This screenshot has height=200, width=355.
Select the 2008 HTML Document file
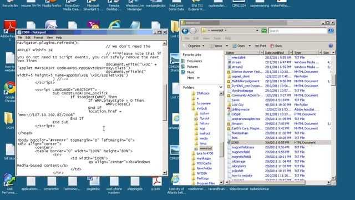[x=278, y=142]
